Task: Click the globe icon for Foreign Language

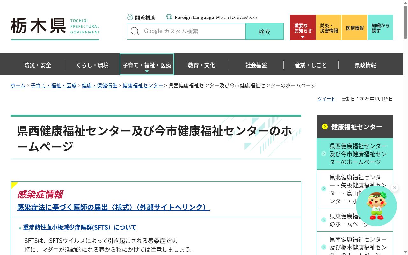Action: click(x=169, y=17)
